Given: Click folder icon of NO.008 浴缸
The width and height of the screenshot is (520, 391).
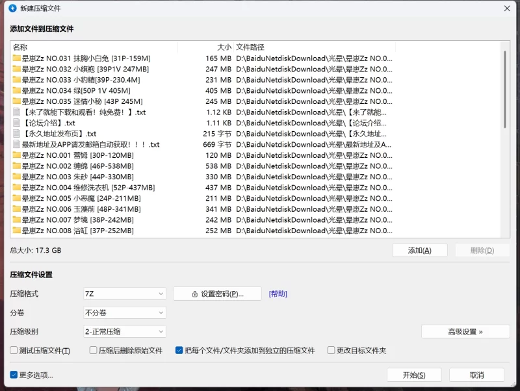Looking at the screenshot, I should tap(17, 231).
